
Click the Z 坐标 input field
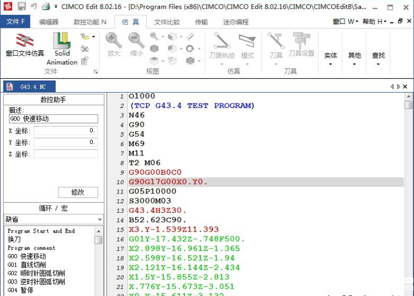(x=66, y=154)
